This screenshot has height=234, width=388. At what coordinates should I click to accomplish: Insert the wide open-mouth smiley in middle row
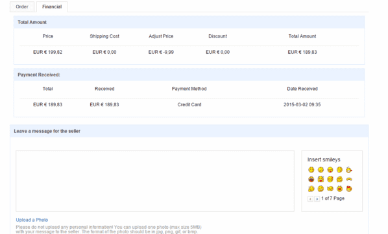click(311, 179)
